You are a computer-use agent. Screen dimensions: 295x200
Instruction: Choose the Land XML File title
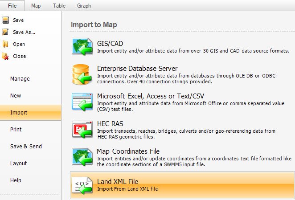pyautogui.click(x=118, y=182)
